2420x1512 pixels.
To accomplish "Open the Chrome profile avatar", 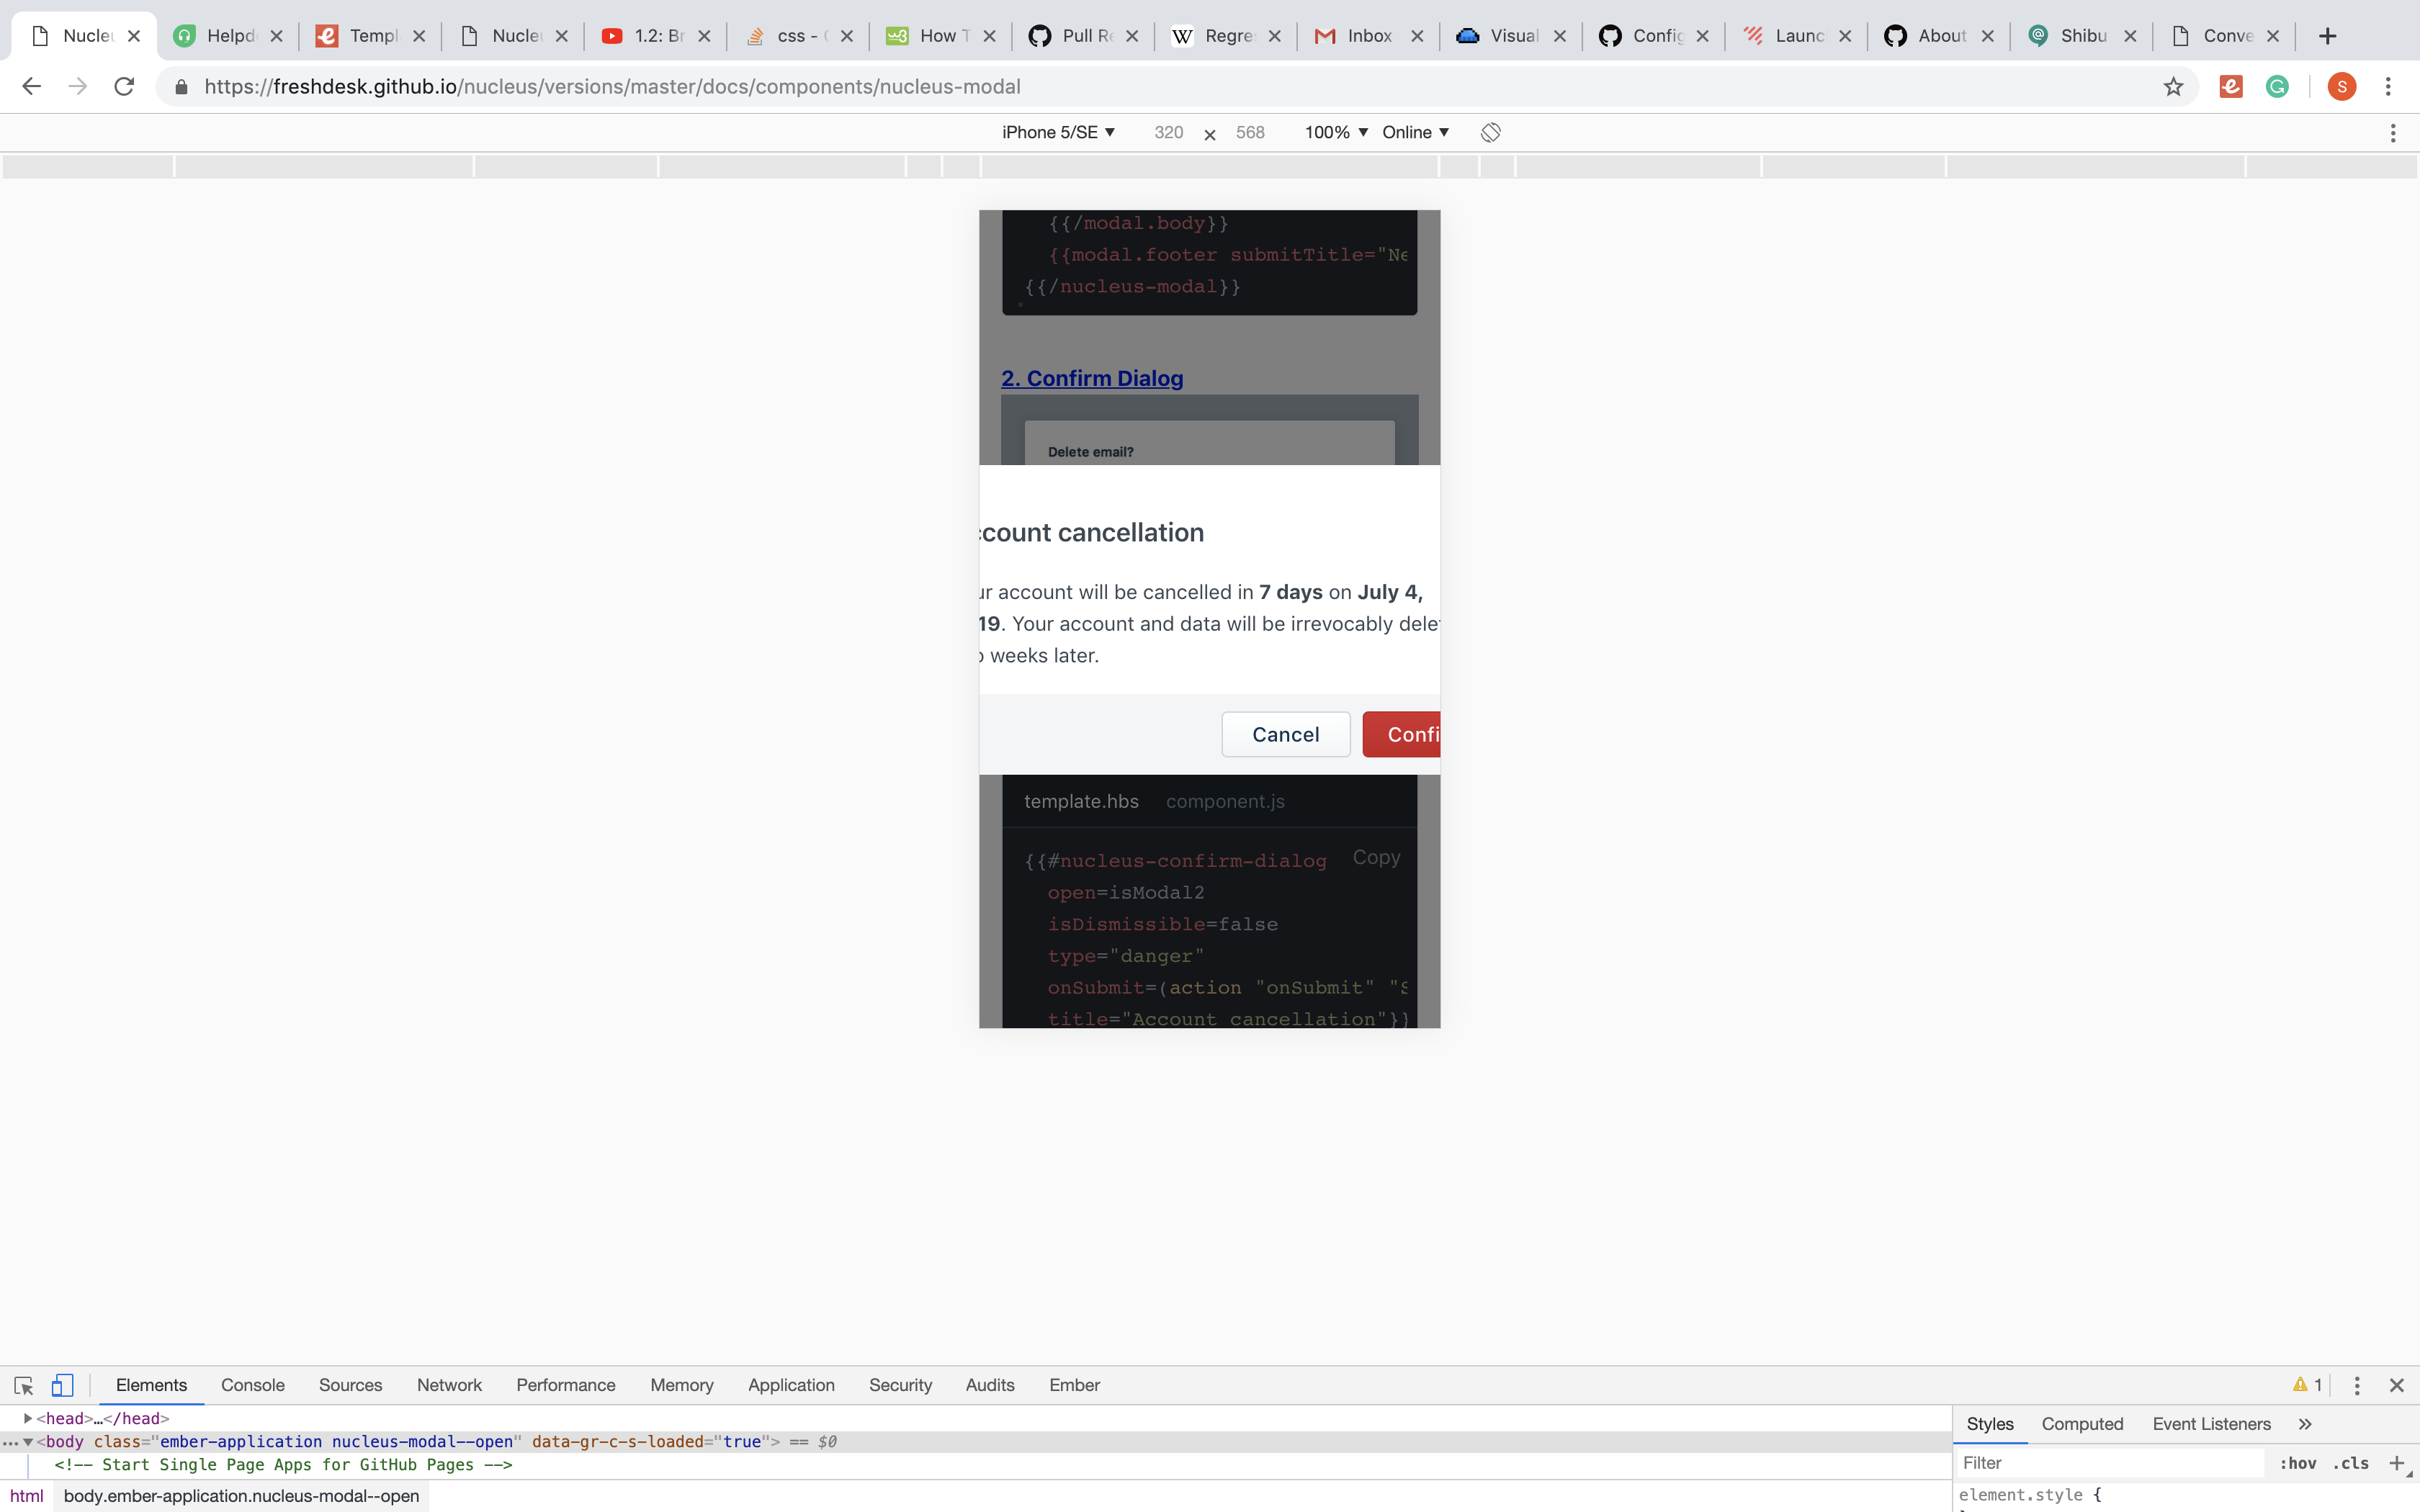I will 2341,86.
